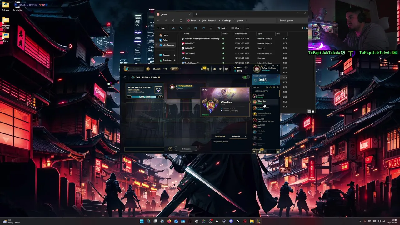Open the New dropdown in File Explorer
The width and height of the screenshot is (400, 225).
pyautogui.click(x=162, y=28)
